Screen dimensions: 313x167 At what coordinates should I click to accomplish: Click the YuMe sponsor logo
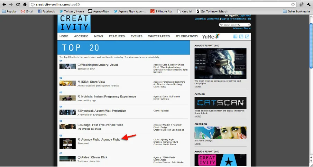click(211, 36)
